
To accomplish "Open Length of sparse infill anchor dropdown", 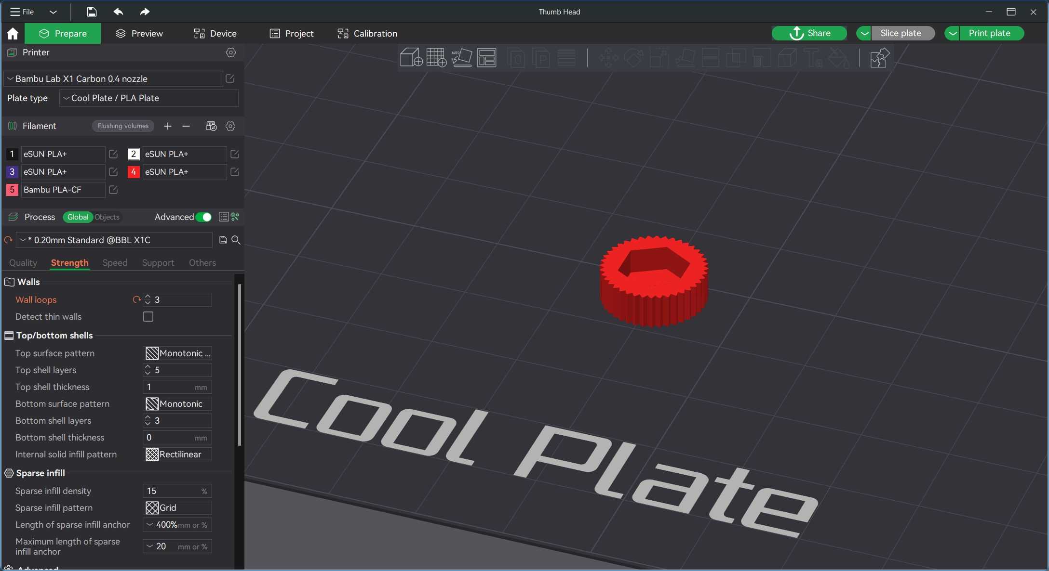I will pyautogui.click(x=177, y=525).
